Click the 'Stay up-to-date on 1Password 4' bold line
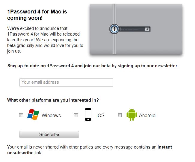 coord(93,66)
